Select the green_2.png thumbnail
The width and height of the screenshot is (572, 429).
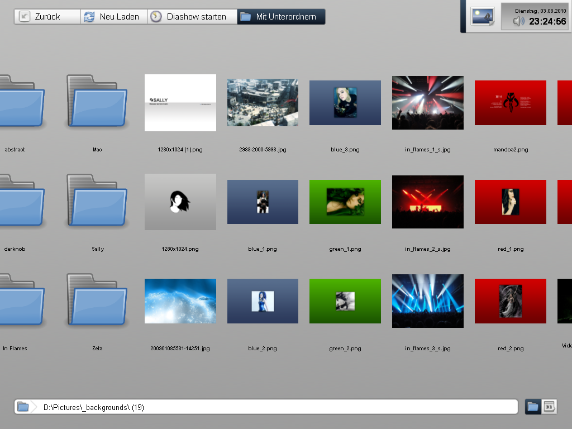click(x=345, y=301)
